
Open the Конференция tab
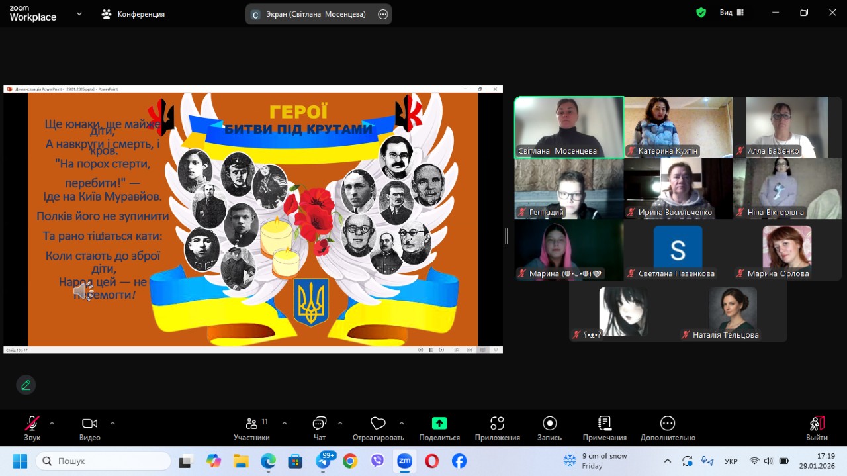click(133, 14)
